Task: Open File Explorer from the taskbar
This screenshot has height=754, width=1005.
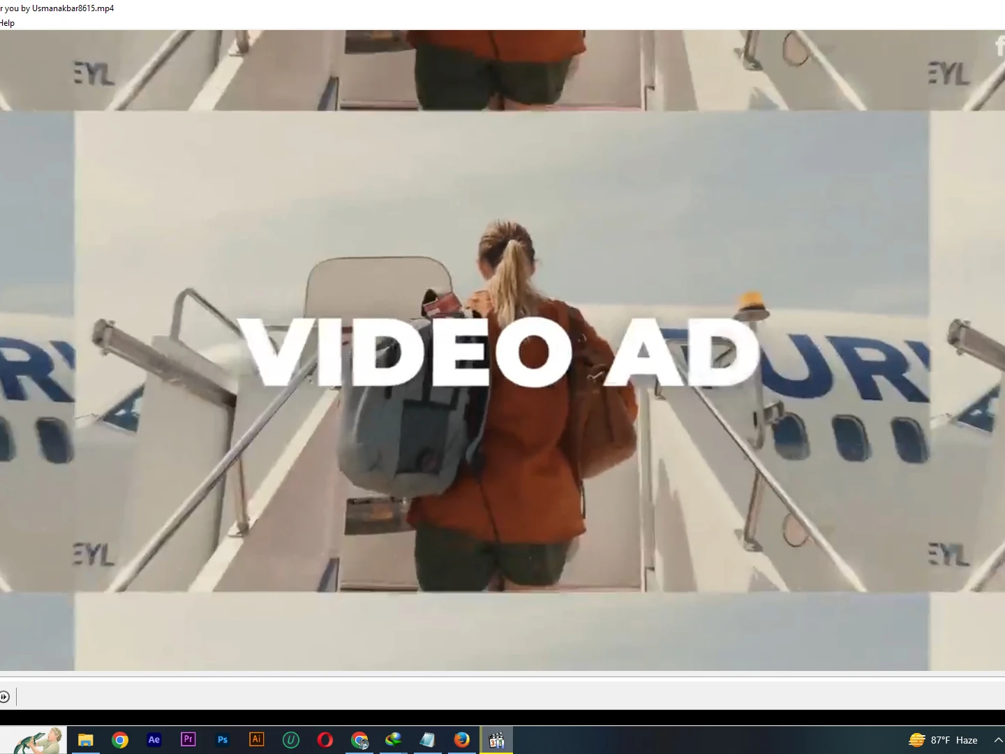Action: tap(86, 740)
